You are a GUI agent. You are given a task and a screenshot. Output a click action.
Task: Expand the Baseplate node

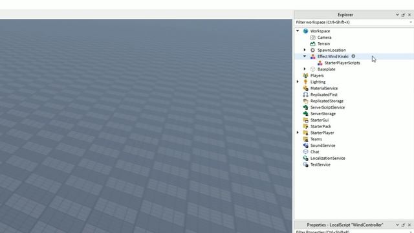pos(305,69)
